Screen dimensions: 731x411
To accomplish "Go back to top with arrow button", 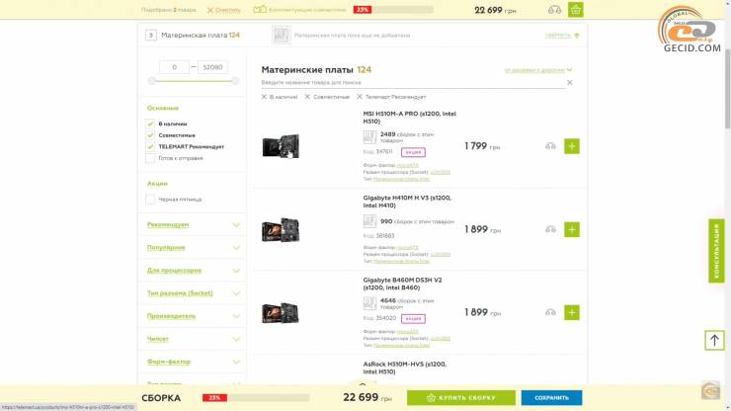I will tap(714, 340).
